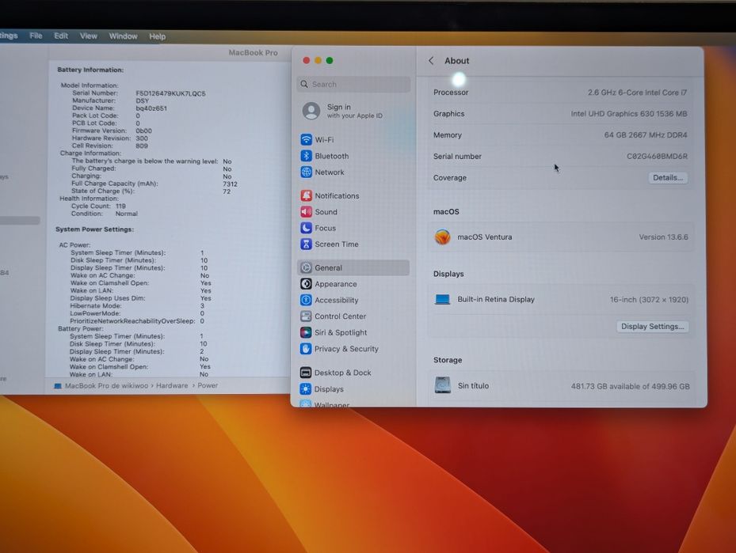This screenshot has height=553, width=736.
Task: Open the Notifications bell icon
Action: pos(306,195)
